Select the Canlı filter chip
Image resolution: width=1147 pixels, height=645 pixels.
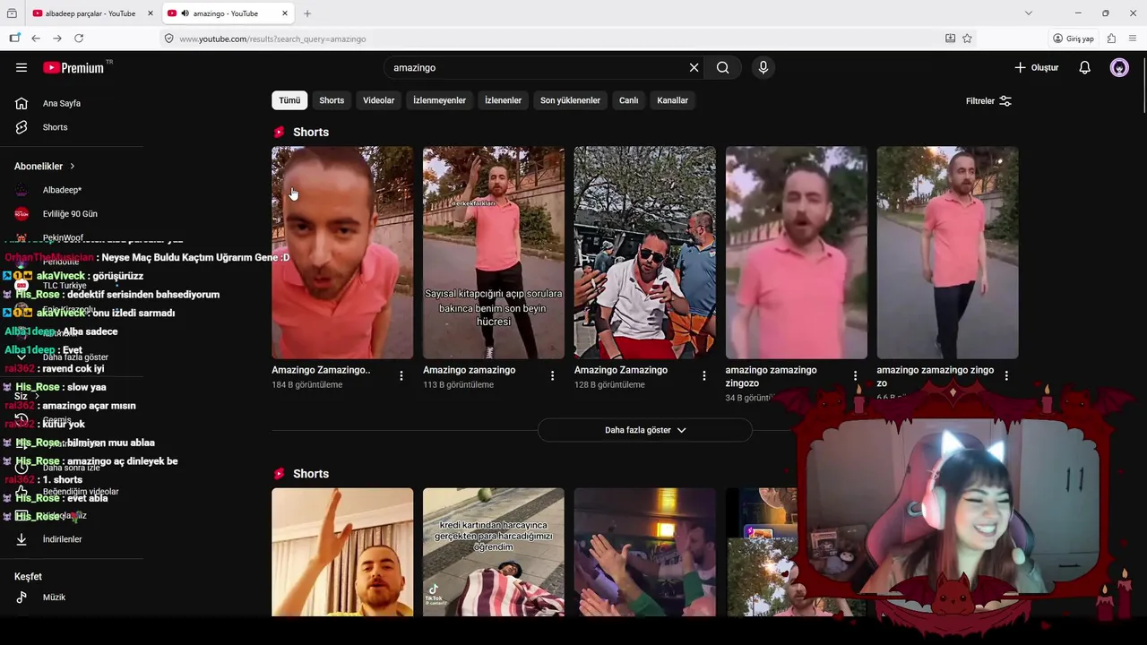tap(629, 100)
